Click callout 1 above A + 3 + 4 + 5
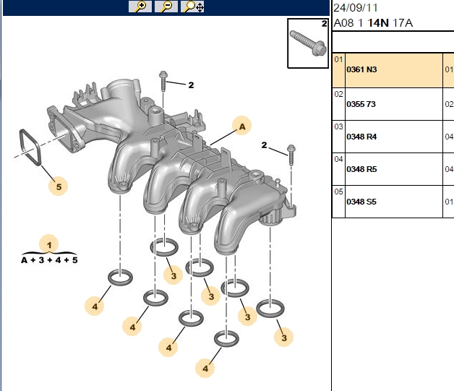454x391 pixels. coord(49,244)
